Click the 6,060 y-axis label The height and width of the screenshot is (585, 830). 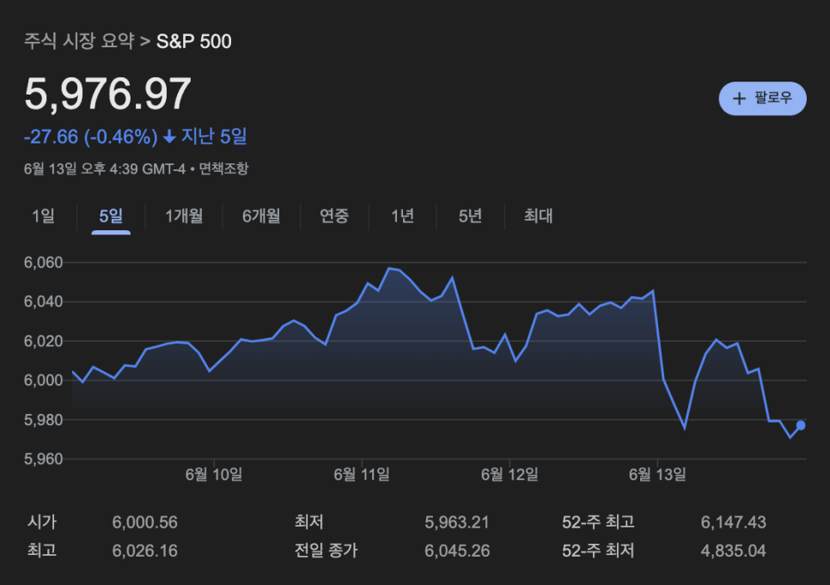tap(44, 263)
